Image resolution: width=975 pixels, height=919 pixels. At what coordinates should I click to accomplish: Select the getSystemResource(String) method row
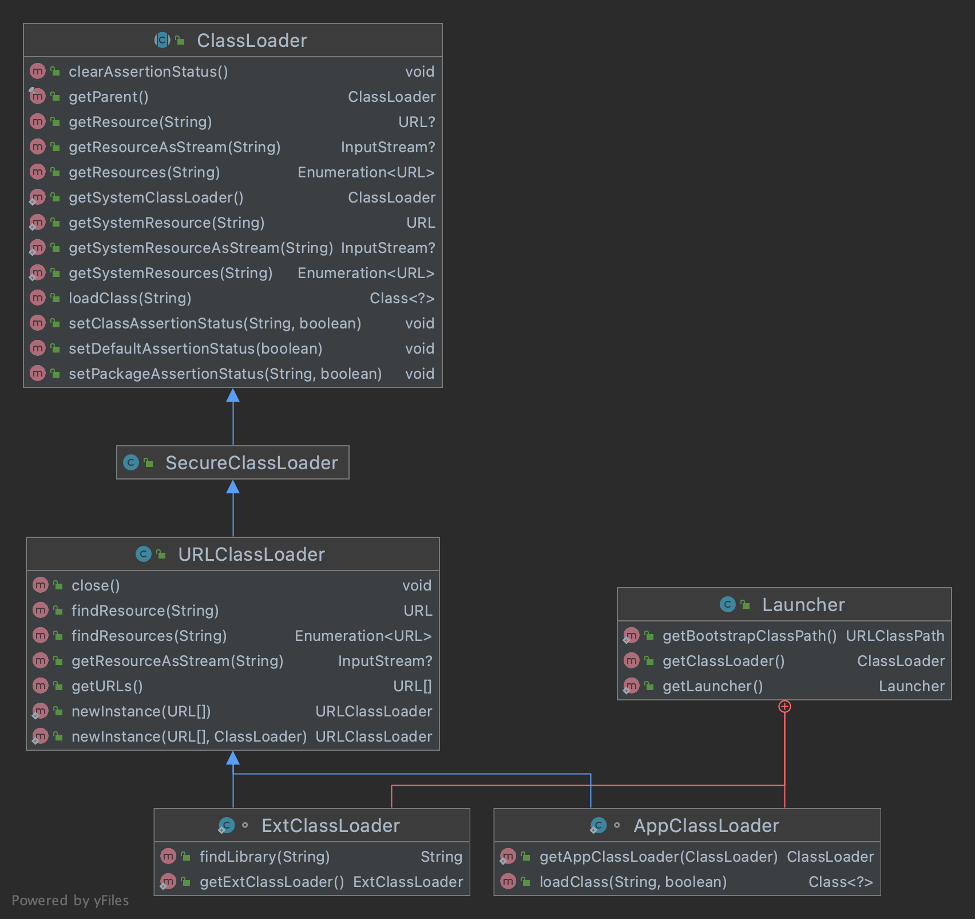tap(233, 223)
